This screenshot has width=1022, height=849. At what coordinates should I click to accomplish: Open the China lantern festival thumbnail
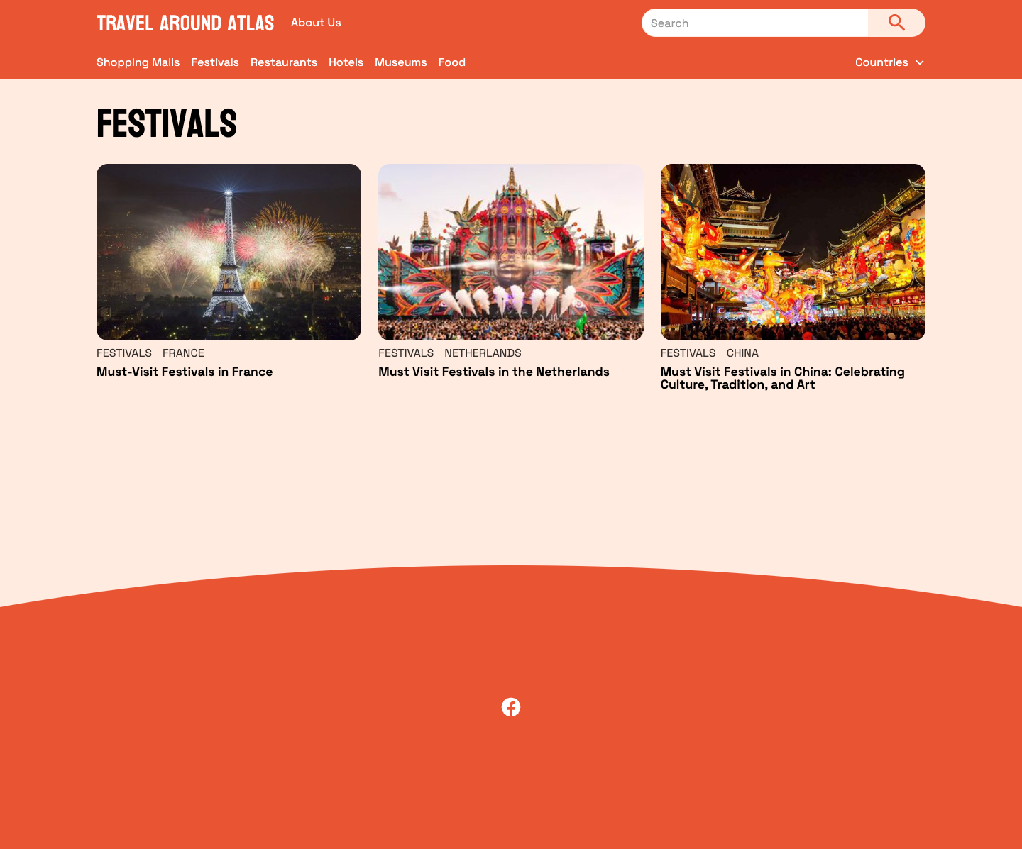[793, 252]
